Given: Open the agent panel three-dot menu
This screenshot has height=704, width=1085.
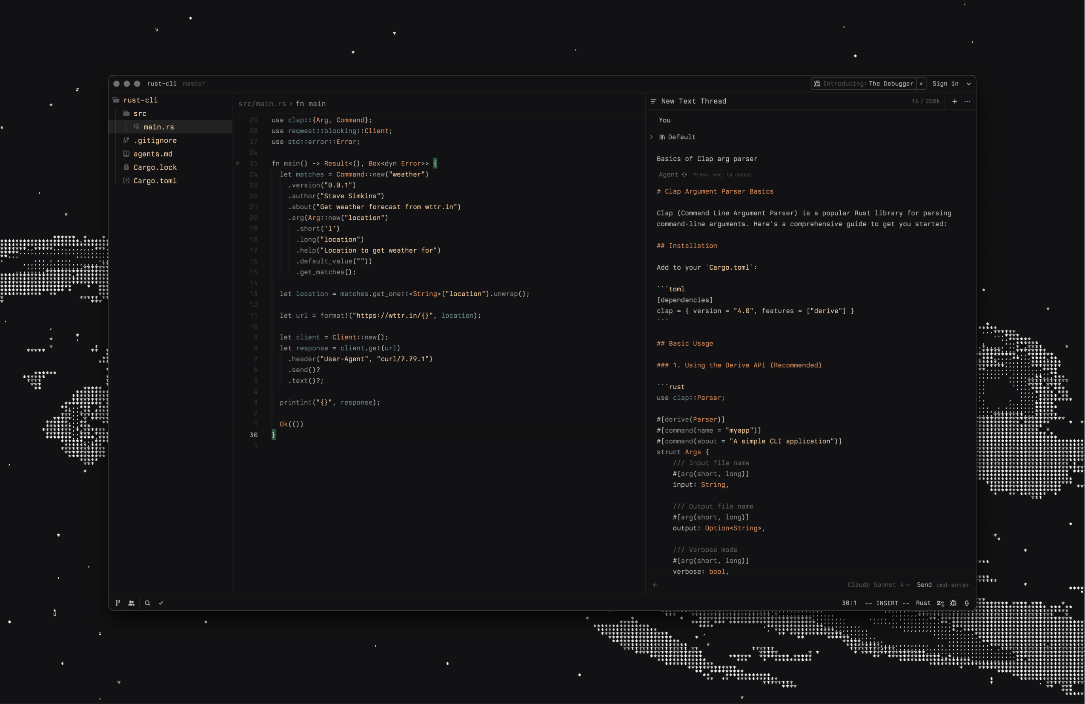Looking at the screenshot, I should 968,101.
